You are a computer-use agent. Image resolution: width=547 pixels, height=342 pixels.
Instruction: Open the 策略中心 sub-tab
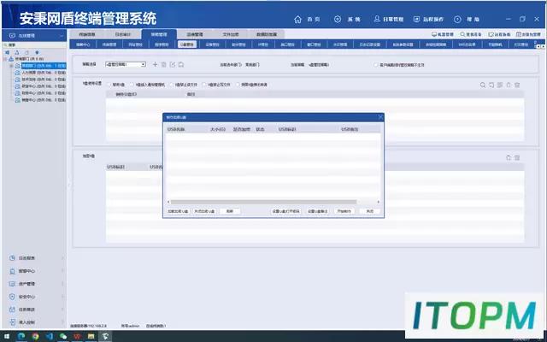tap(83, 44)
